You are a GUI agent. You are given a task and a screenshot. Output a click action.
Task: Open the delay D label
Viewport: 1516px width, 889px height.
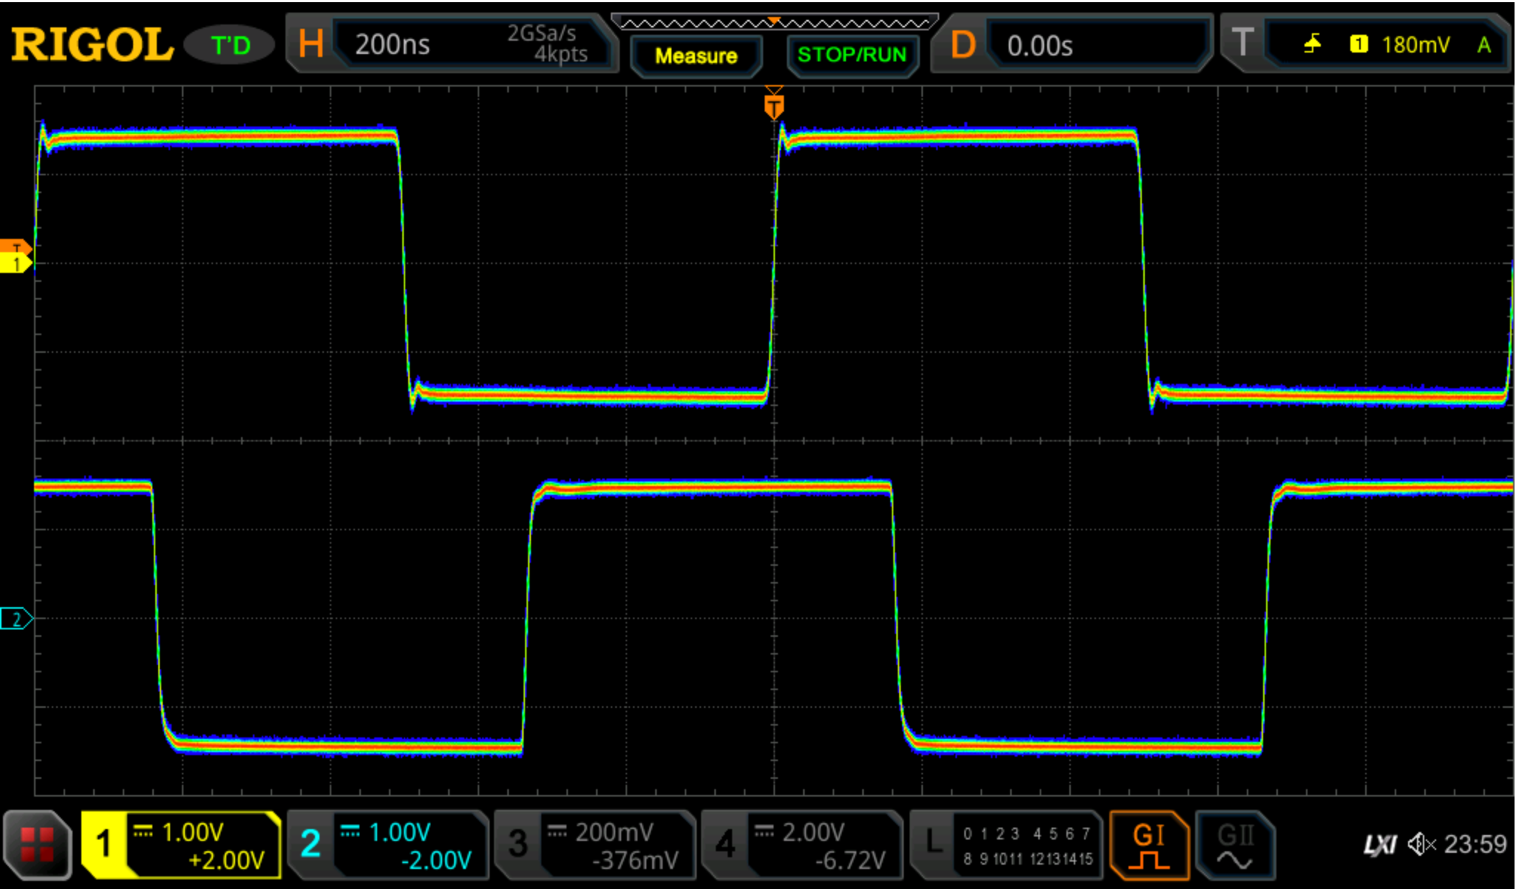pyautogui.click(x=962, y=44)
